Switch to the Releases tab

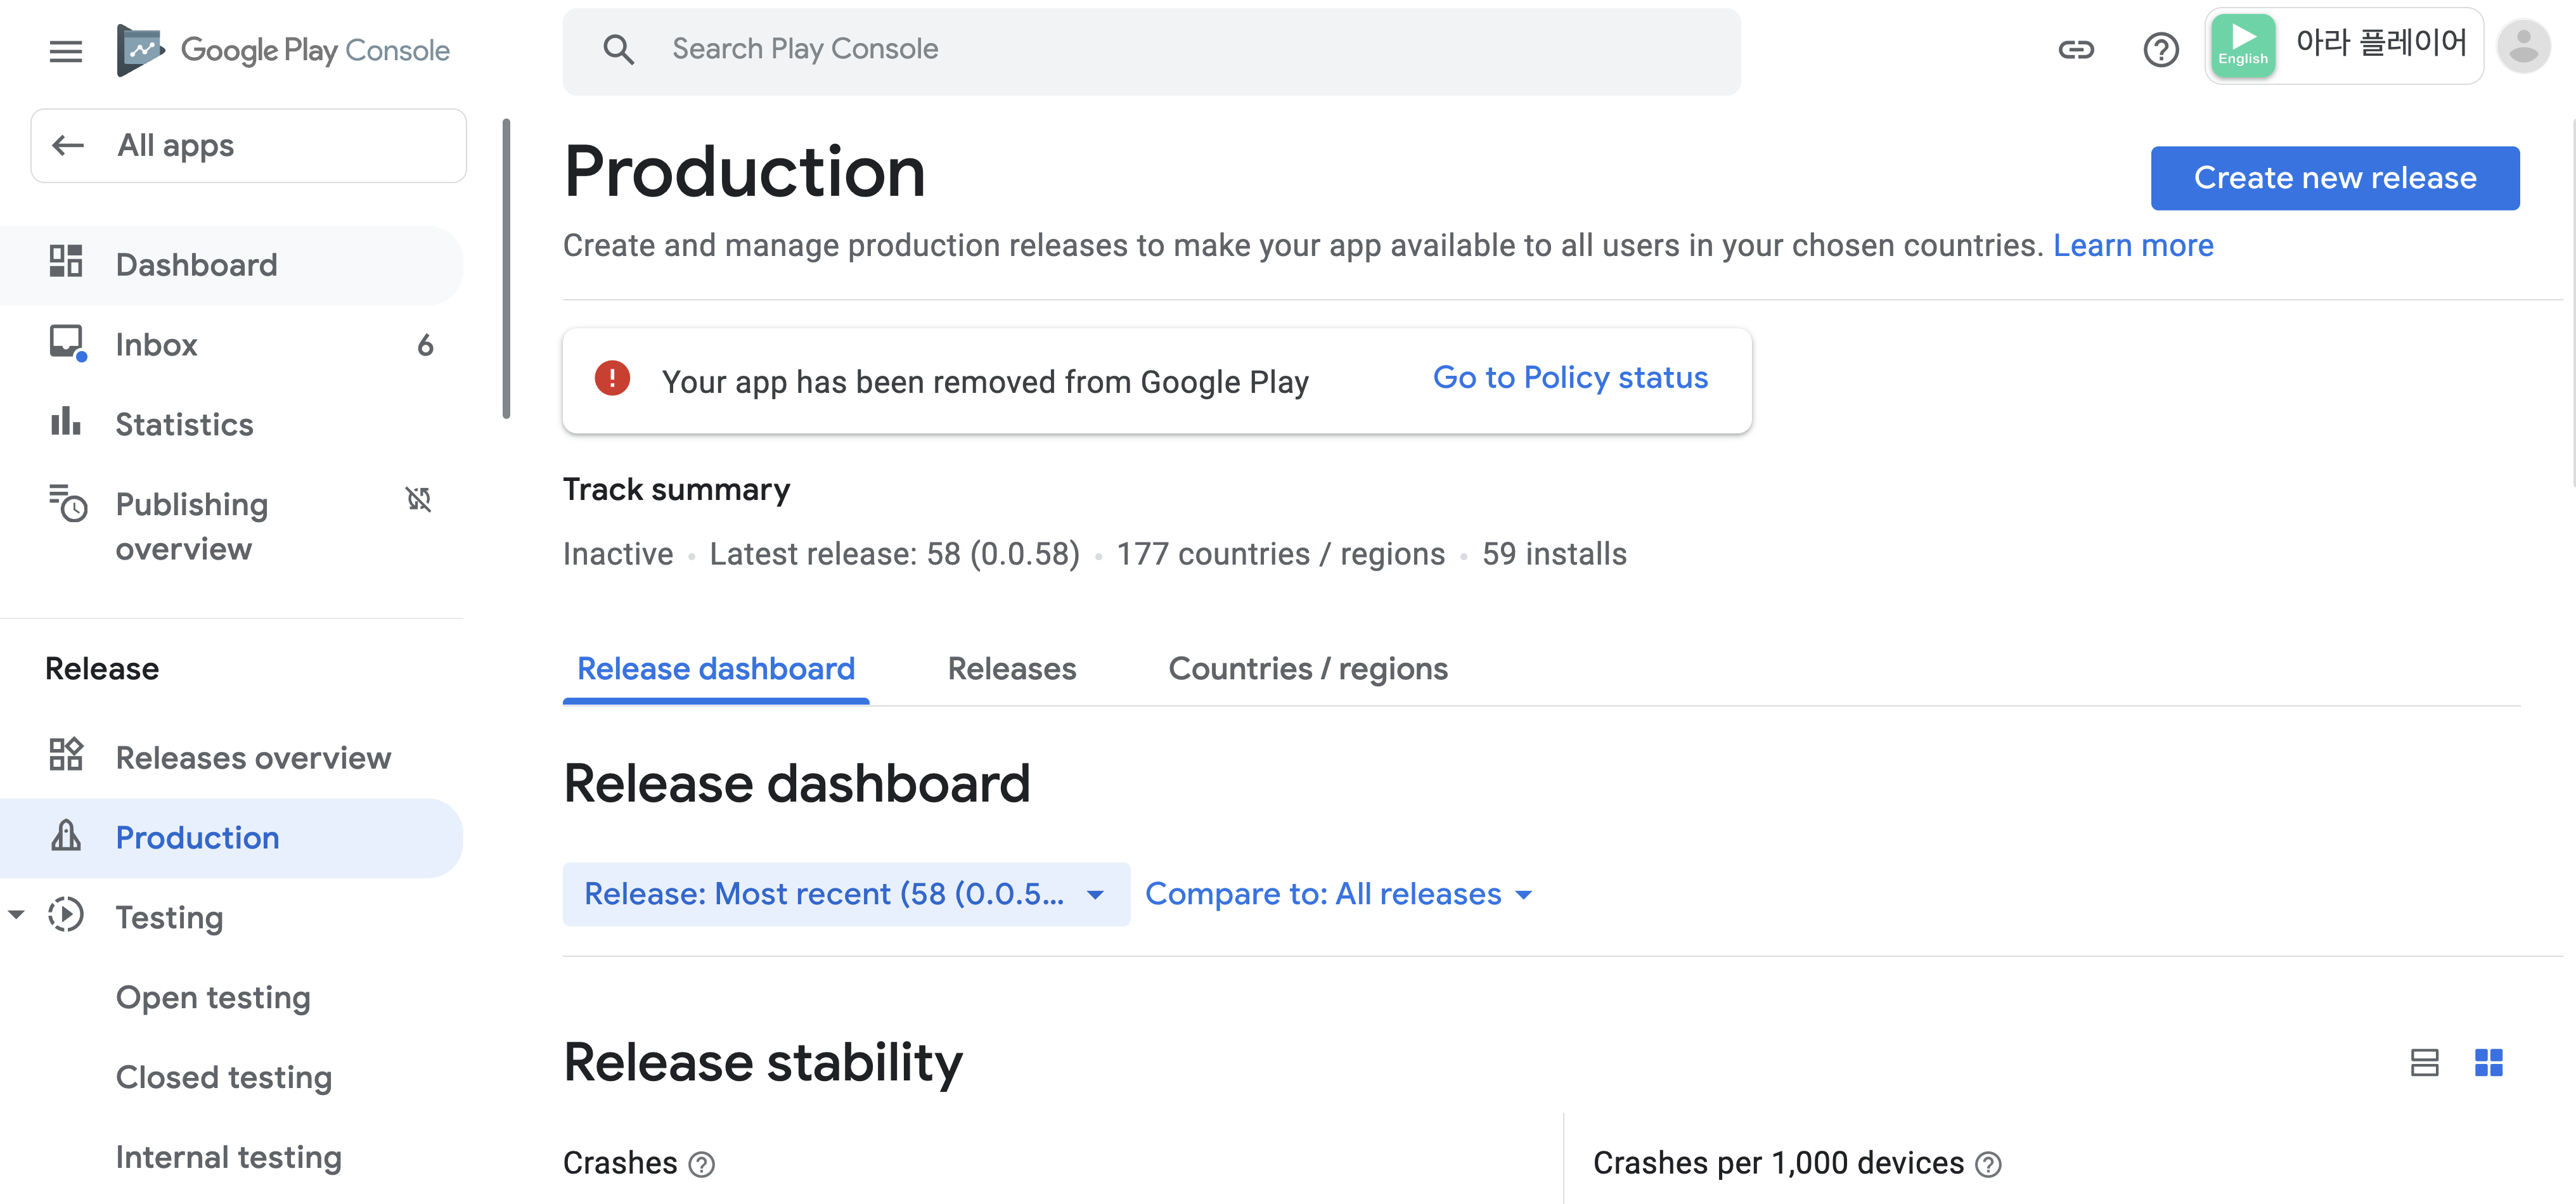coord(1011,668)
